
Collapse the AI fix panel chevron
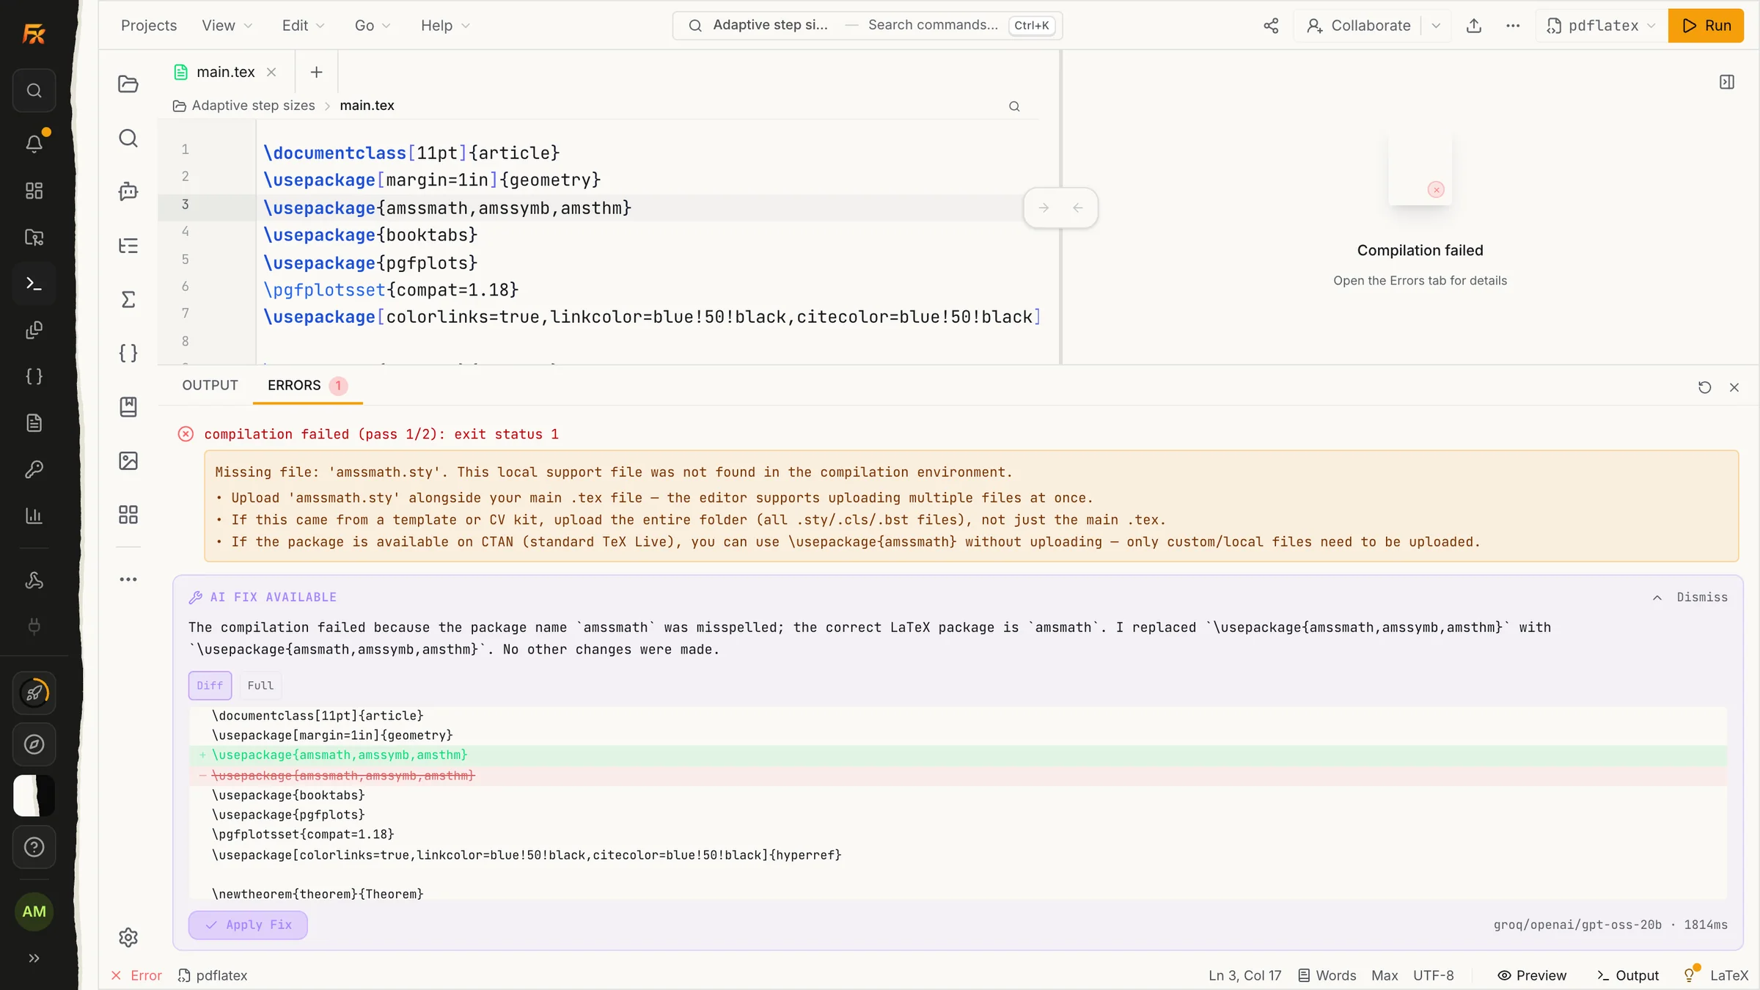coord(1657,598)
